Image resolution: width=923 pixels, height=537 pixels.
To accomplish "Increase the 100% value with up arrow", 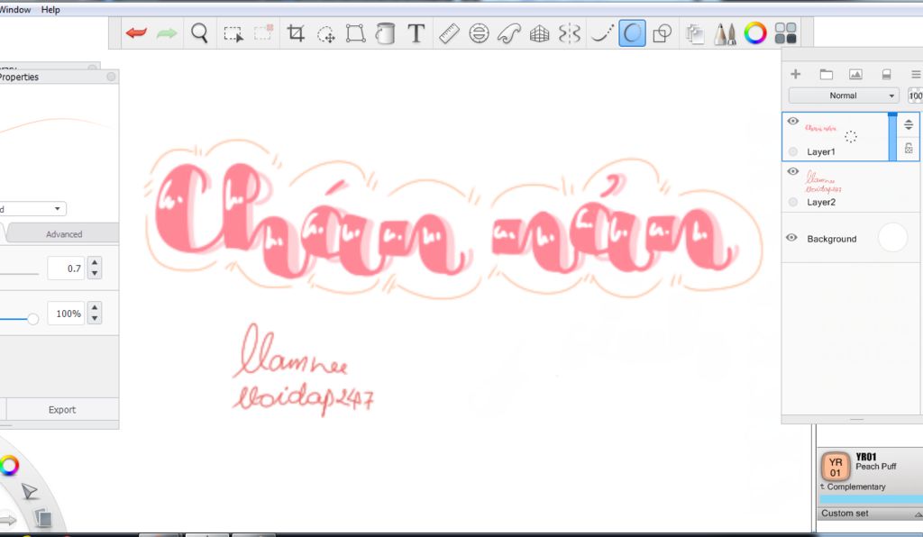I will (x=95, y=307).
